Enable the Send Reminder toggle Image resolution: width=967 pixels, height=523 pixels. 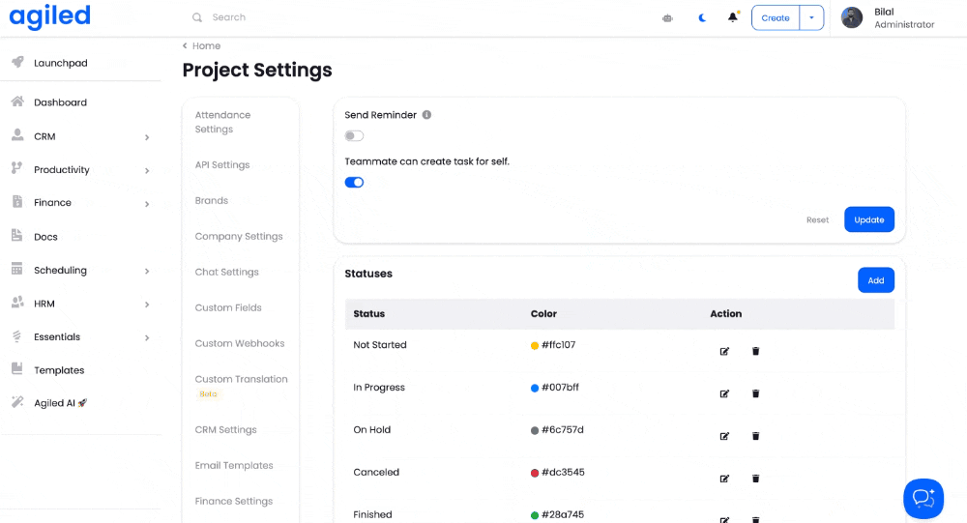[354, 136]
